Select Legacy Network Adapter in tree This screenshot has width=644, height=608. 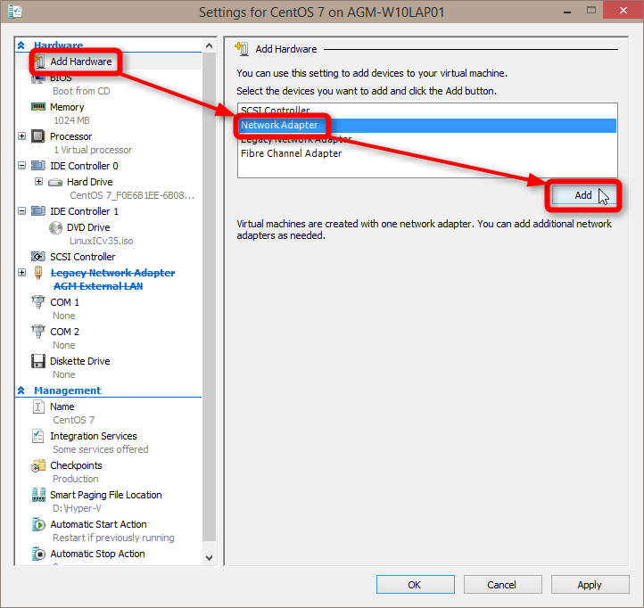tap(112, 273)
